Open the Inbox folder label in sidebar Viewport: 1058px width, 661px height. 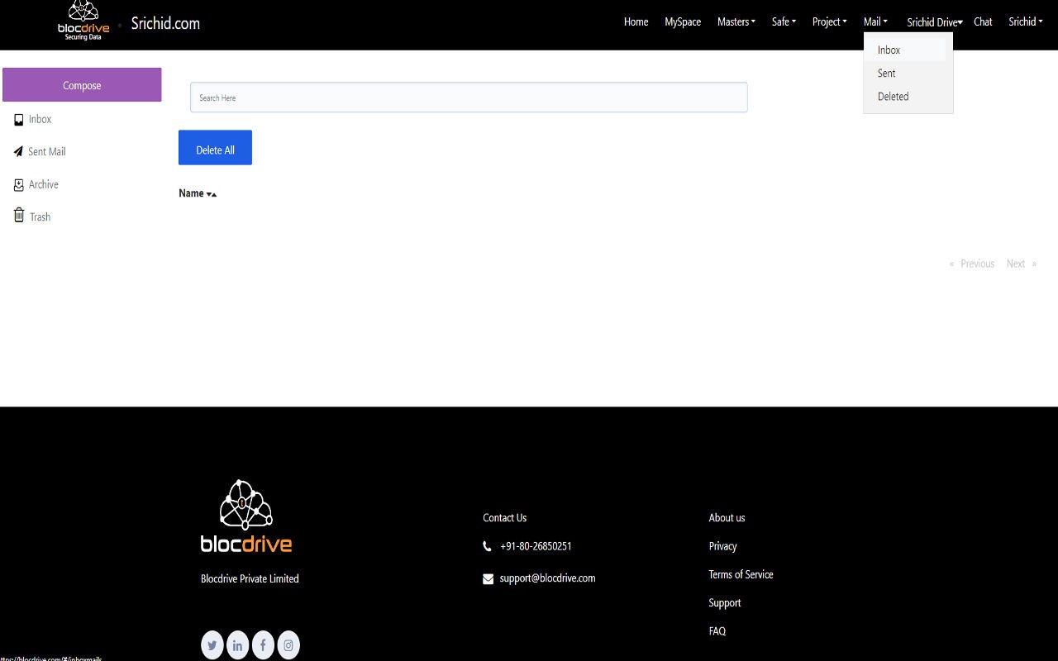40,120
